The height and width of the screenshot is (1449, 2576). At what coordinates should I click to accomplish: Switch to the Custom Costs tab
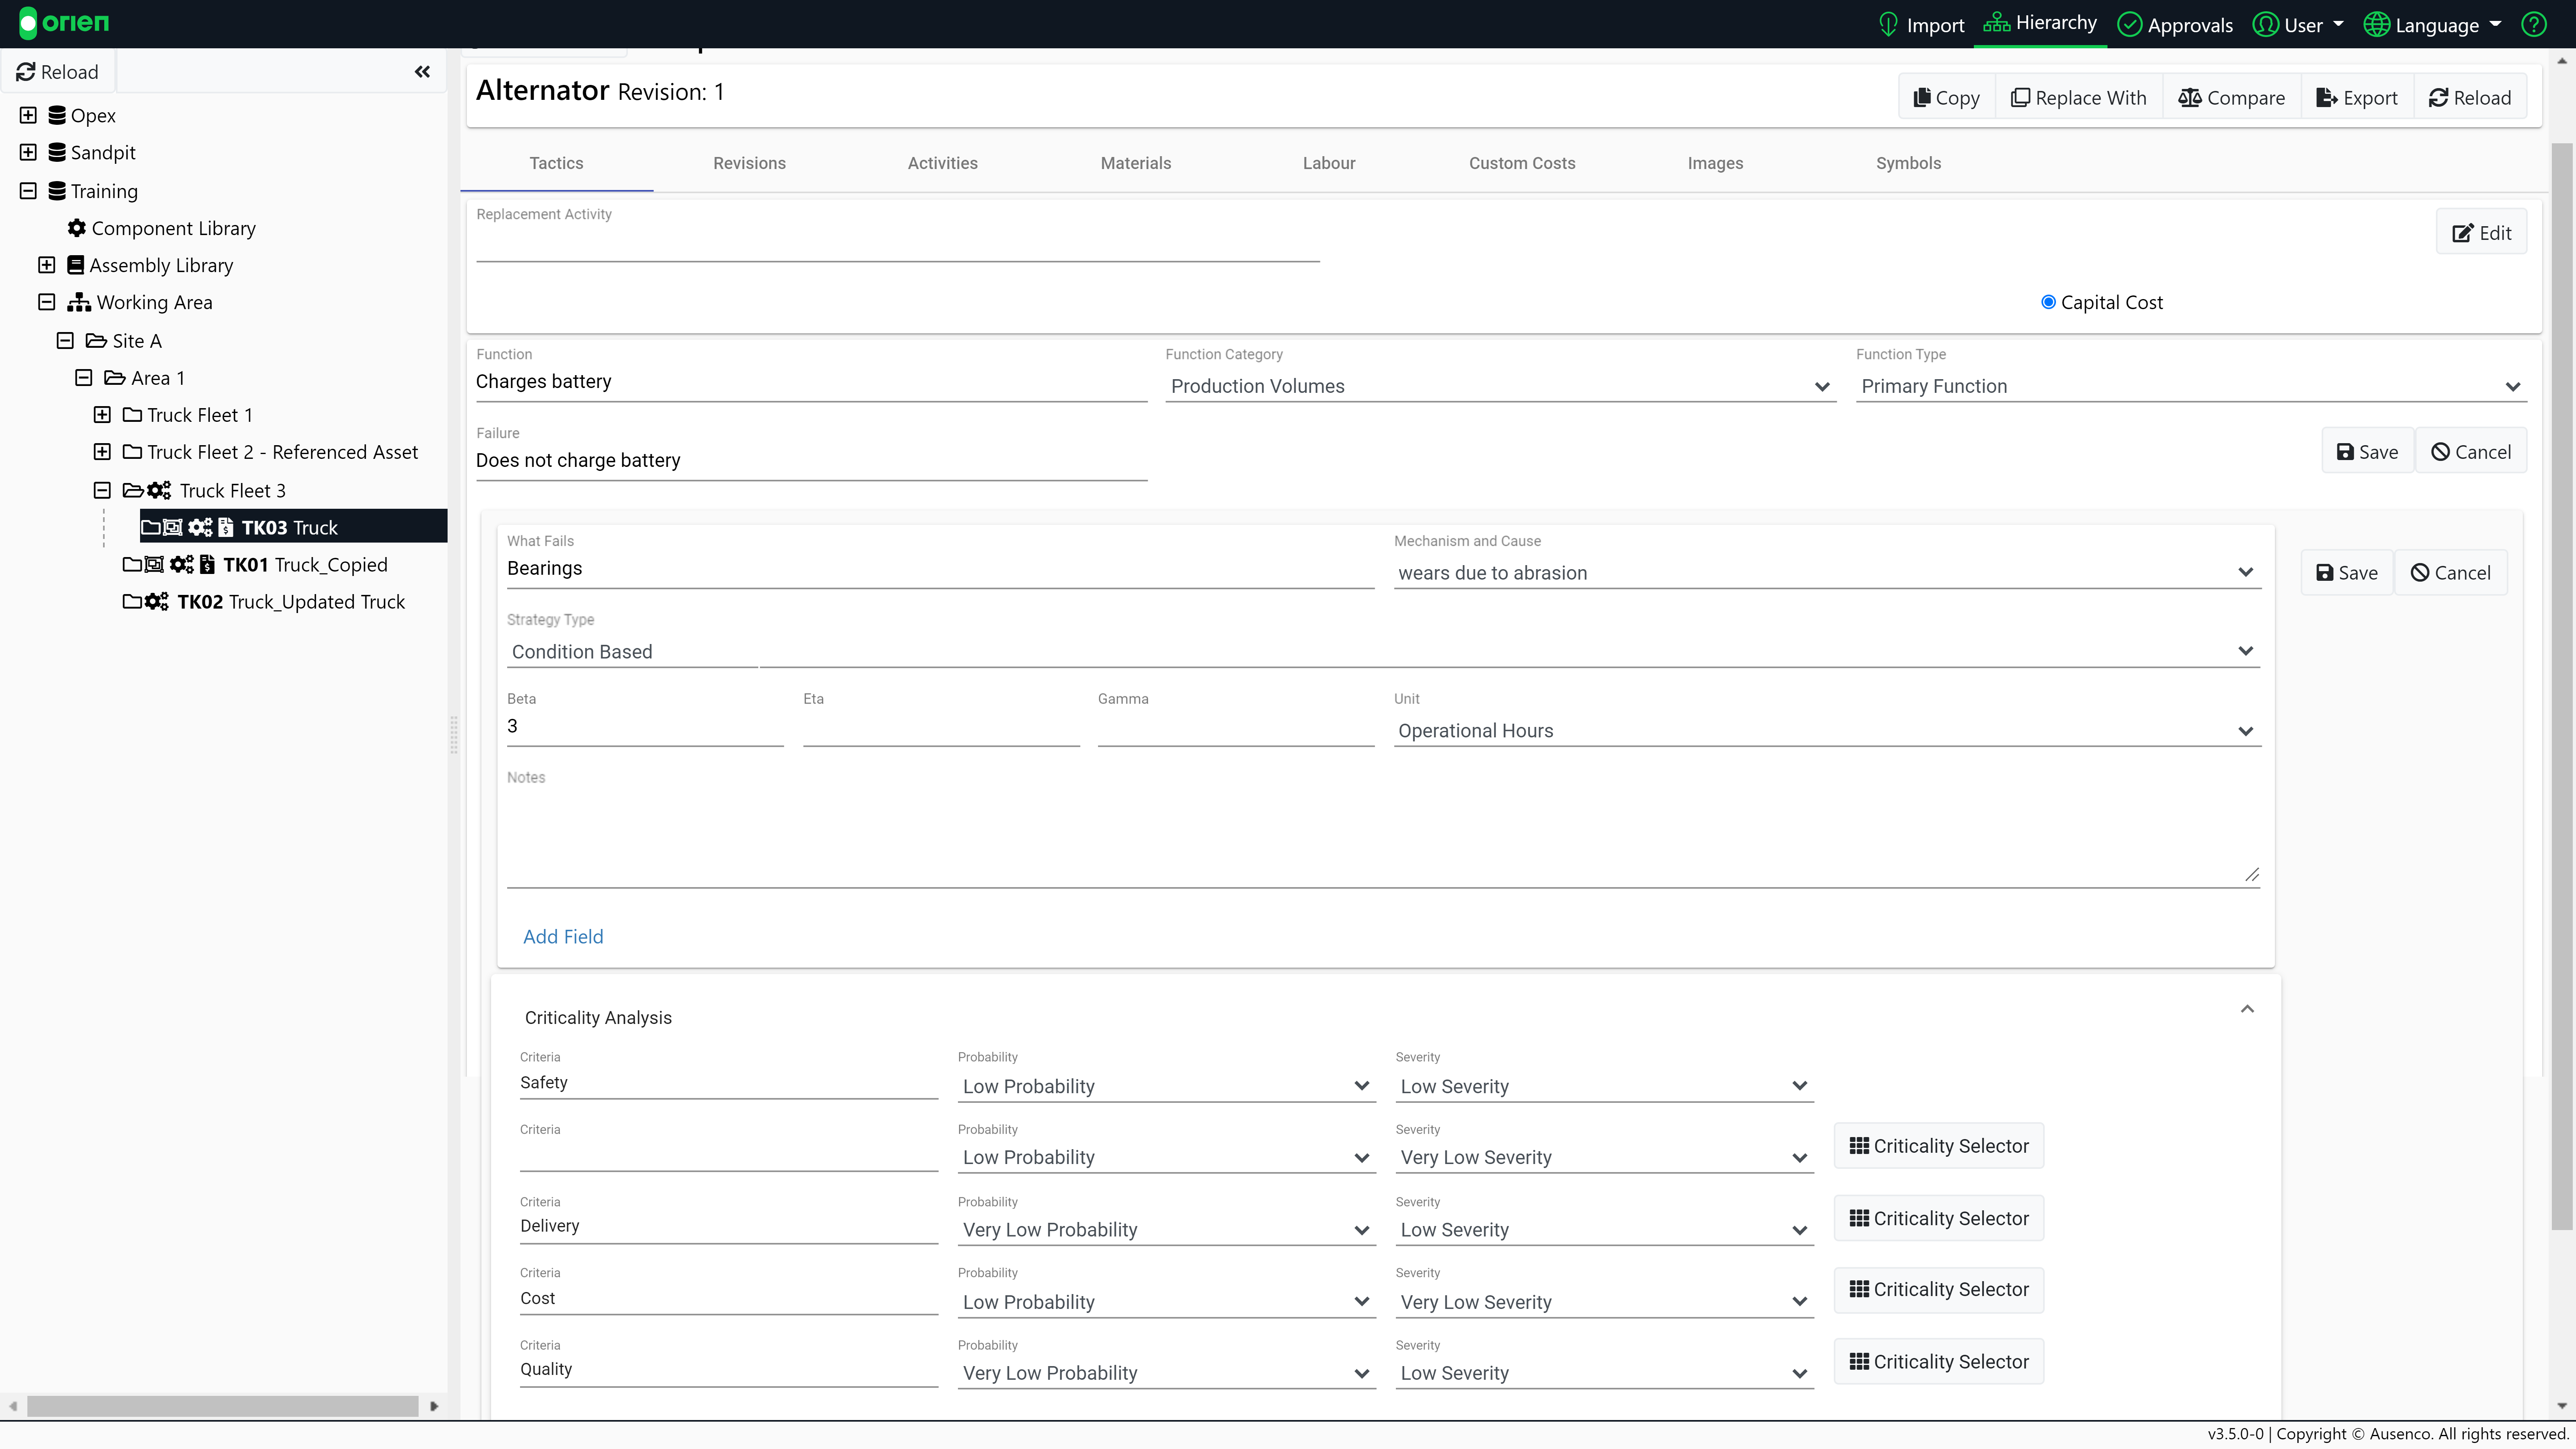1522,163
